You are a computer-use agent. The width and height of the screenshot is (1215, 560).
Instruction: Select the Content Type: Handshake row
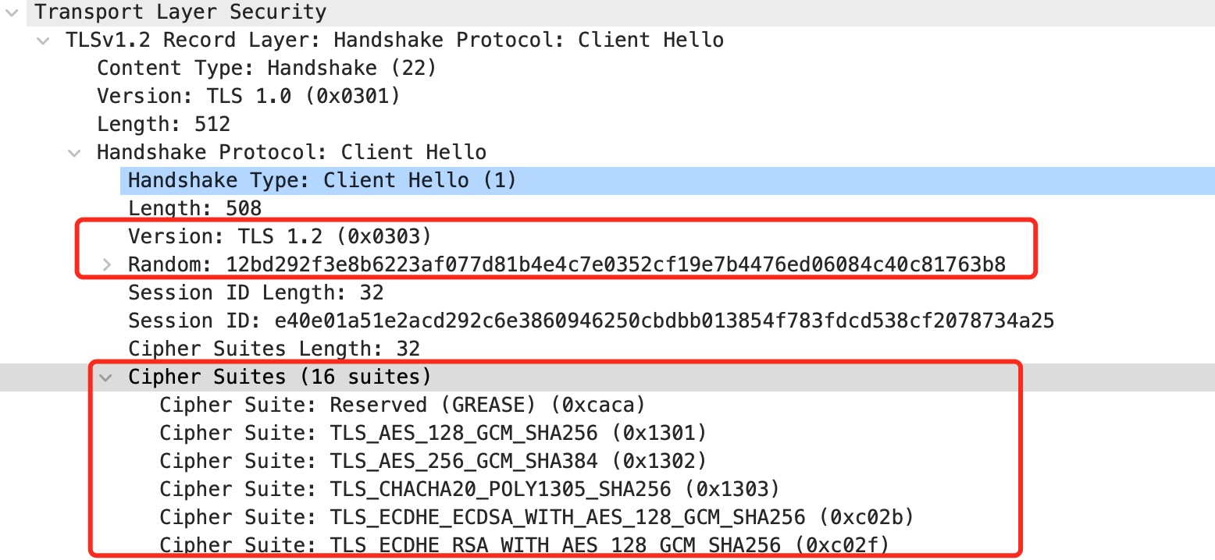pos(266,68)
